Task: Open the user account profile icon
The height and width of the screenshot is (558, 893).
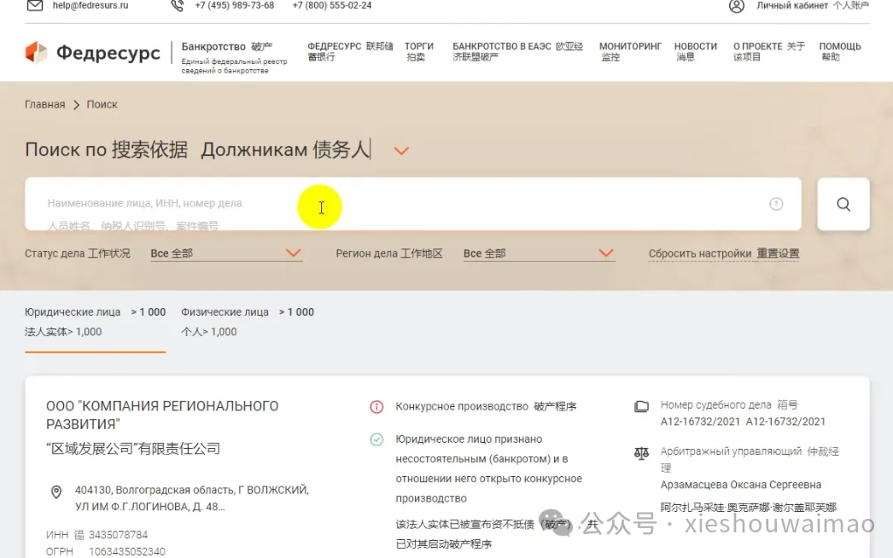Action: pos(737,6)
